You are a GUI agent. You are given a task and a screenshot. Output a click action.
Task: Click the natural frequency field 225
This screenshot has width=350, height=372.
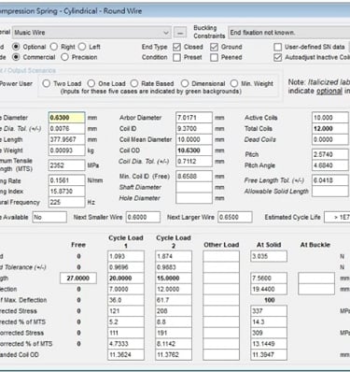tap(66, 202)
